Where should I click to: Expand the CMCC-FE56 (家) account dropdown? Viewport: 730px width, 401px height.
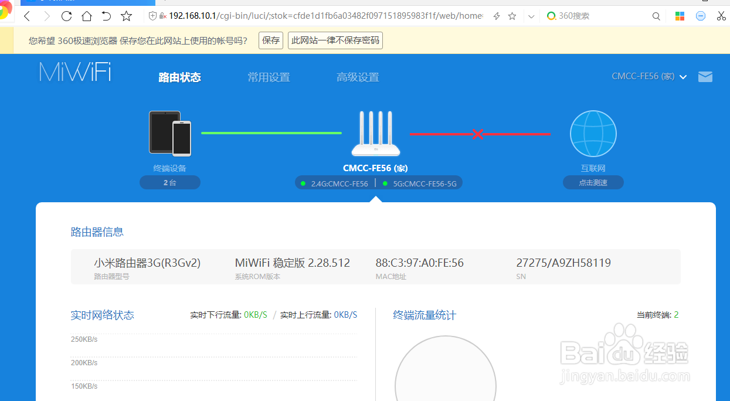649,76
